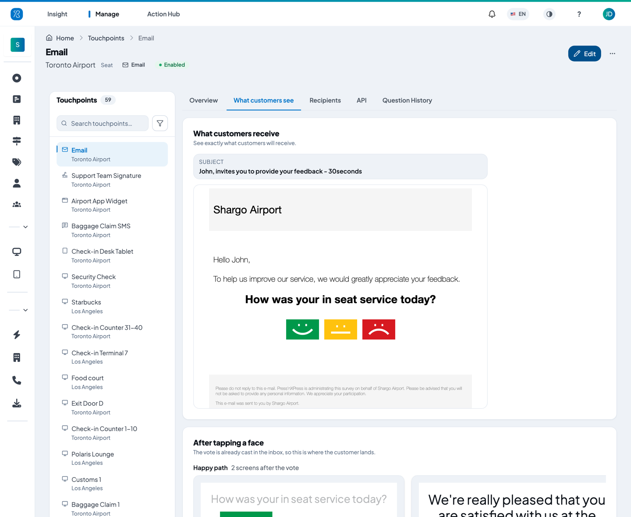The image size is (631, 517).
Task: Select the Check-in Counter 31–40 touchpoint
Action: 112,332
